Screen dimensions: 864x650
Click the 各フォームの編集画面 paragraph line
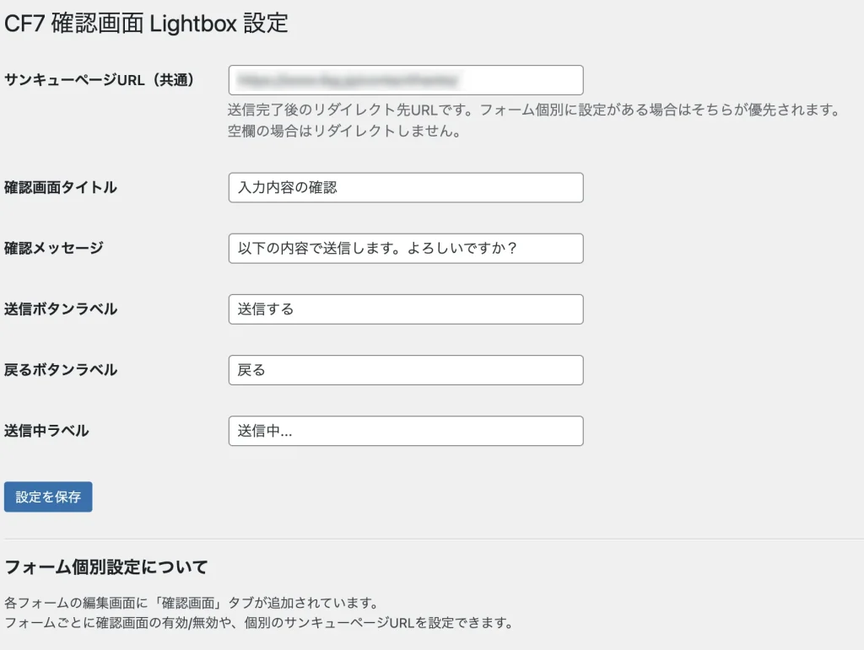pos(190,603)
